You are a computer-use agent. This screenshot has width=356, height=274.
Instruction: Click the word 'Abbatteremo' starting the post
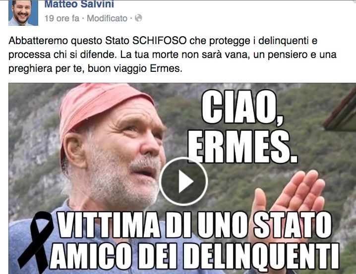[x=38, y=41]
